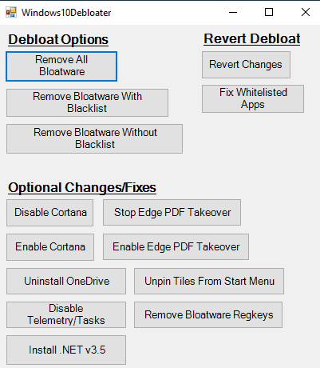This screenshot has height=368, width=320.
Task: Remove Bloatware Regkeys
Action: (208, 314)
